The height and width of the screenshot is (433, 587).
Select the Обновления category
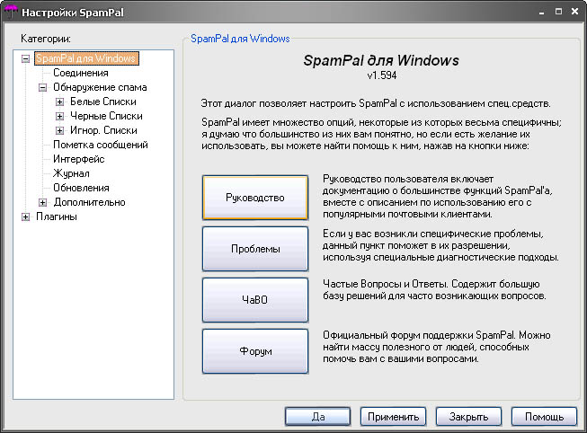81,188
